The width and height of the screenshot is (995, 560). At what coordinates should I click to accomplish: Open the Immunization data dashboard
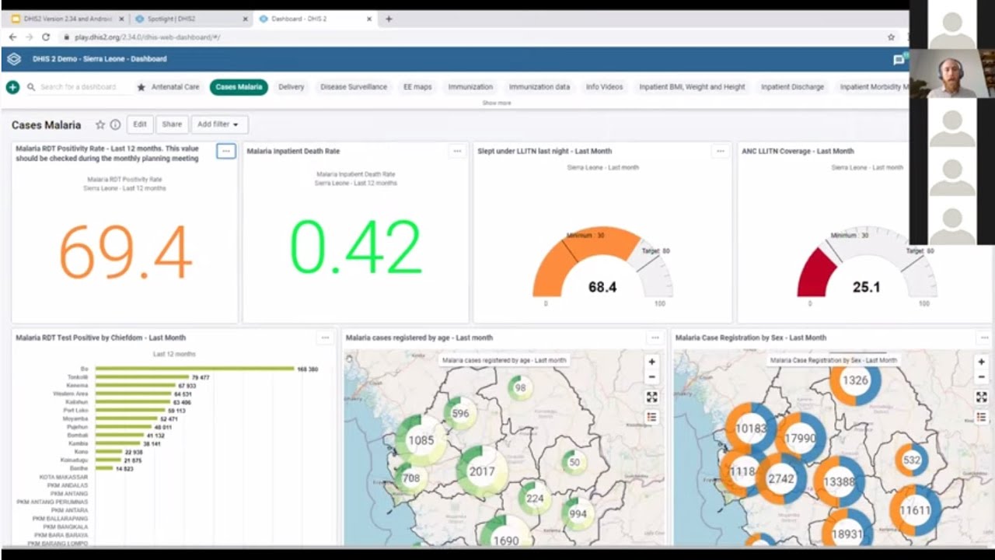tap(539, 87)
